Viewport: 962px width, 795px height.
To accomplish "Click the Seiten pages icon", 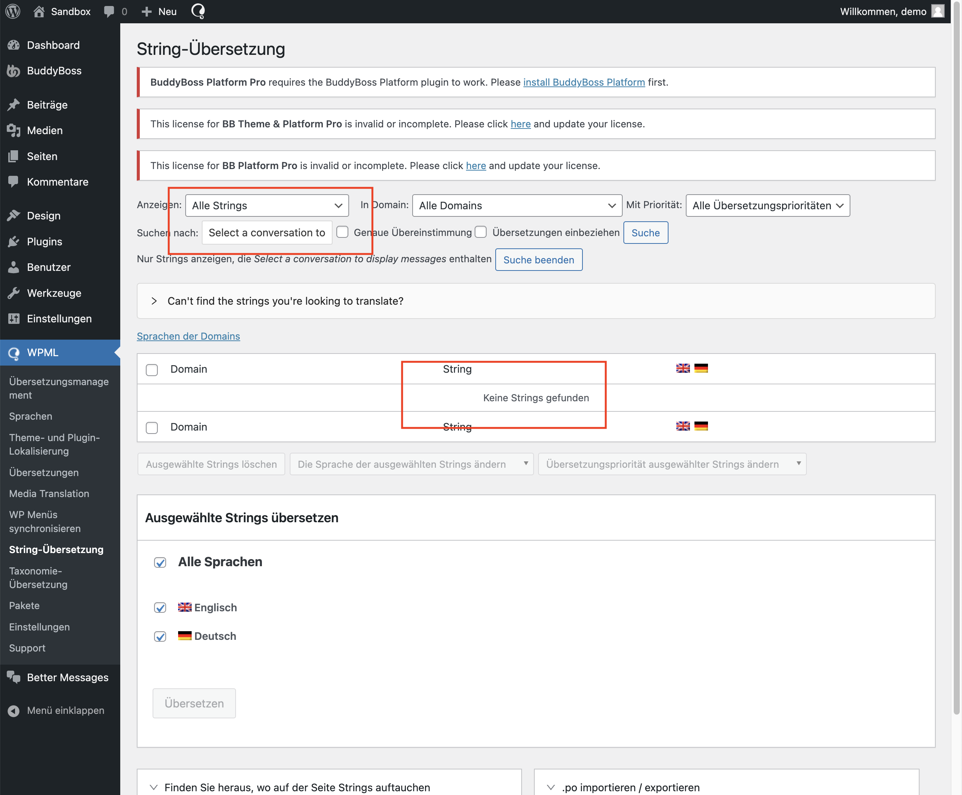I will [14, 156].
